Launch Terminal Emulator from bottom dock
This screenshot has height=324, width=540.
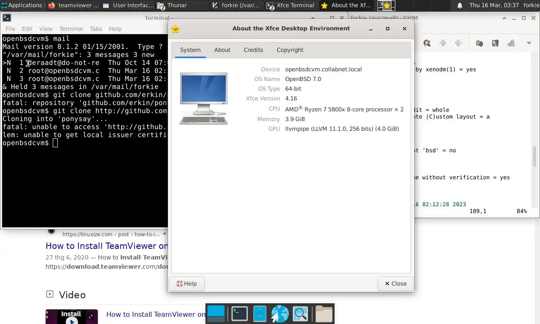pyautogui.click(x=240, y=314)
